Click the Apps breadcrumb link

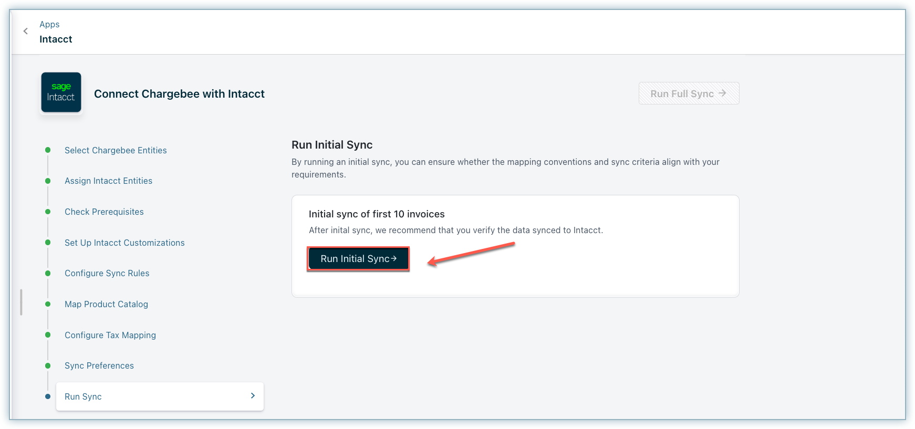(x=49, y=24)
